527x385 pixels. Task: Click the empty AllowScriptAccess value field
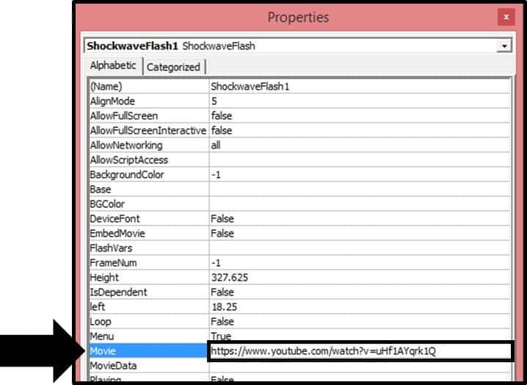click(x=360, y=160)
